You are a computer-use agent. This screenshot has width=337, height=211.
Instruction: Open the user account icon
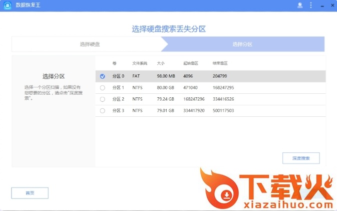pos(300,5)
